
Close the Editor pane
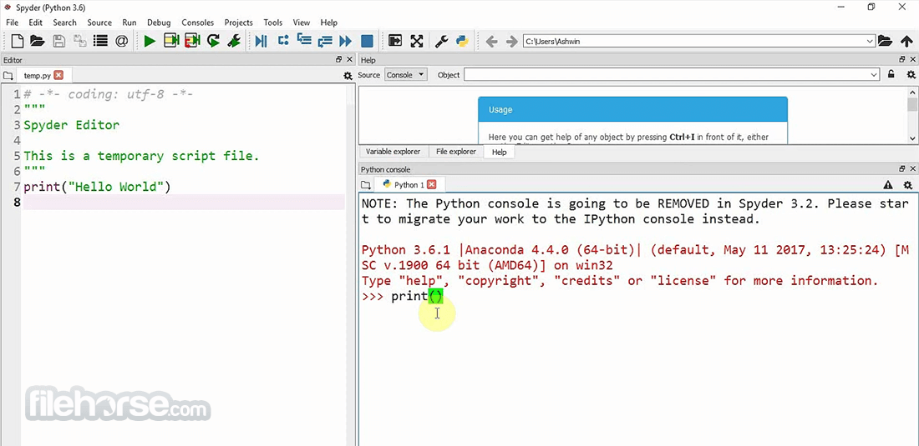tap(350, 60)
